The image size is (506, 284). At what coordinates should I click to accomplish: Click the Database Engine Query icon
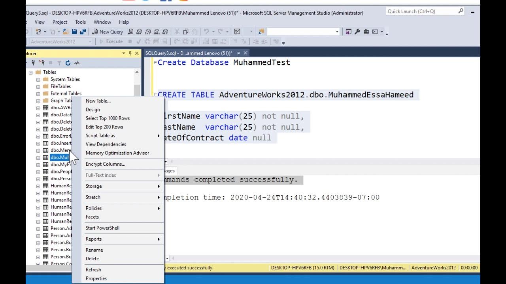point(130,32)
